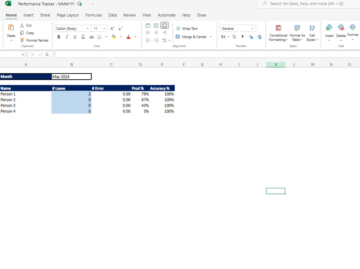
Task: Open the Review tab
Action: coord(130,15)
